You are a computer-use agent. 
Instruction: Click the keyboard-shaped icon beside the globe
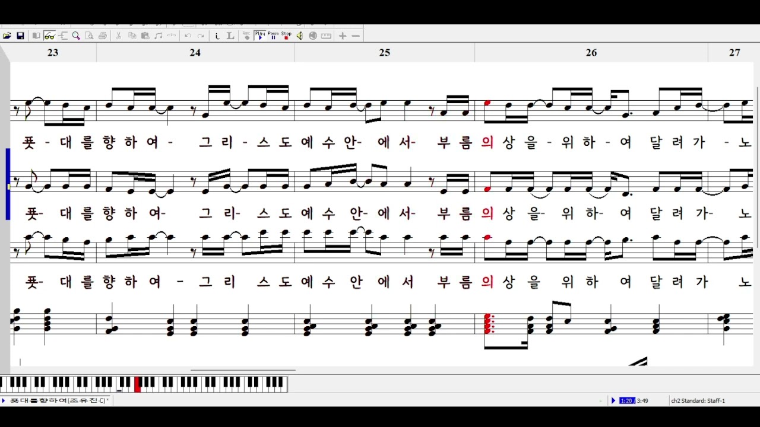(326, 36)
